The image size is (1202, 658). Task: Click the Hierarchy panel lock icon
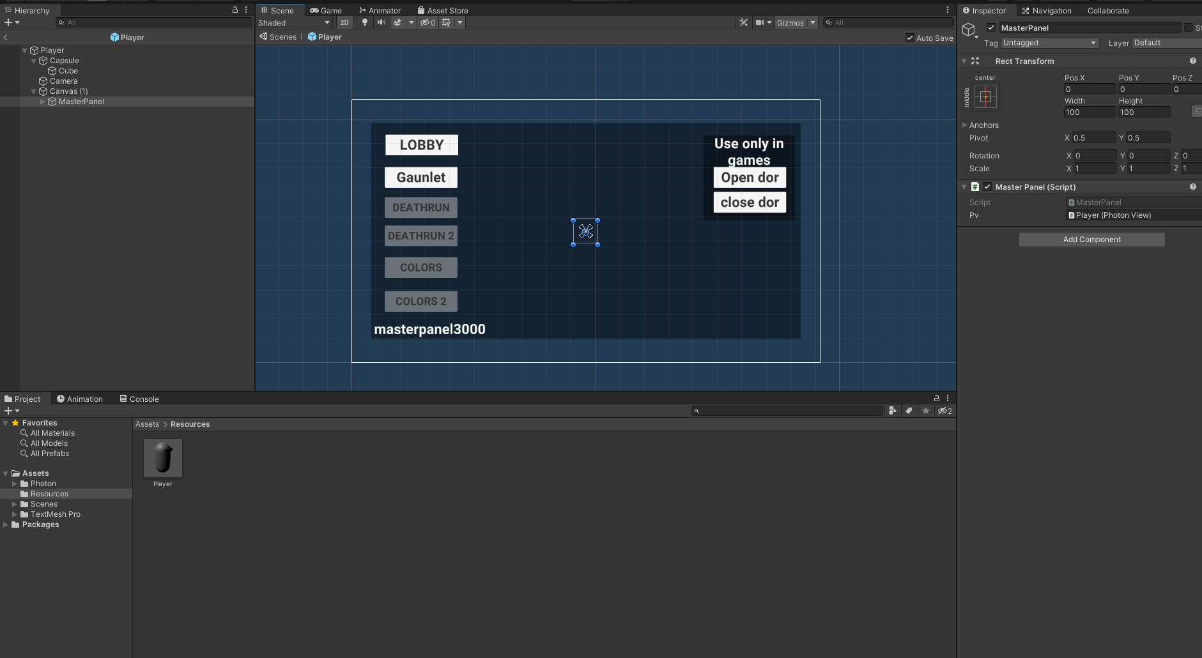point(235,10)
